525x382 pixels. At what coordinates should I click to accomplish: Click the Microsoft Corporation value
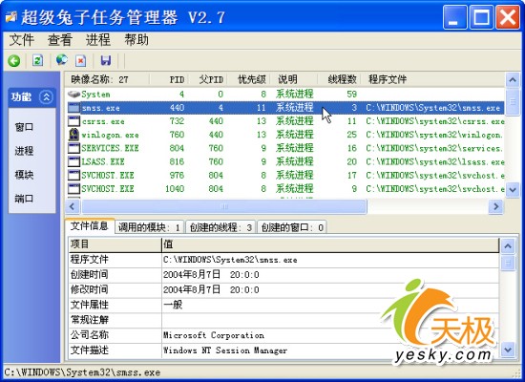(214, 335)
